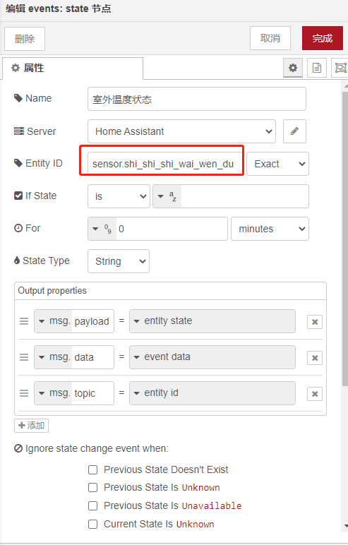Edit the Home Assistant server pencil icon
This screenshot has width=348, height=545.
pyautogui.click(x=294, y=131)
